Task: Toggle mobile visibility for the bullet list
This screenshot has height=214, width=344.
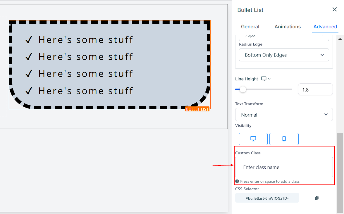Action: tap(284, 139)
